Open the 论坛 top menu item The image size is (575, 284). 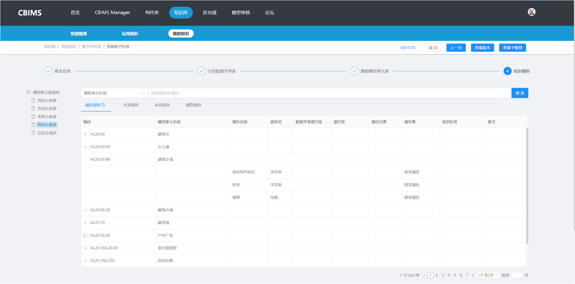click(270, 13)
